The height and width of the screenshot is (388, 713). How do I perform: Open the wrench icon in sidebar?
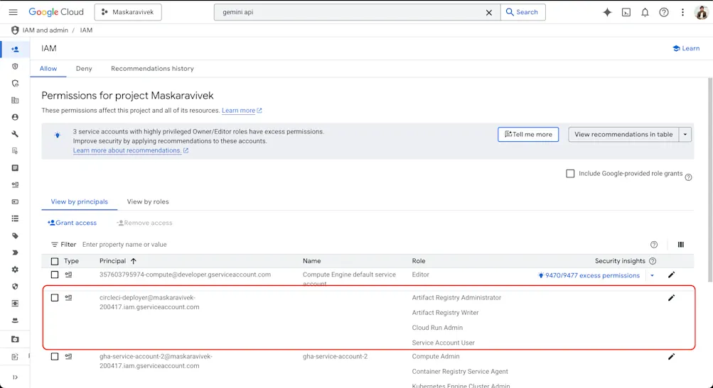point(15,134)
